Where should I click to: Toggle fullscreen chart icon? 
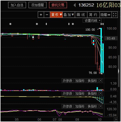pyautogui.click(x=115, y=15)
